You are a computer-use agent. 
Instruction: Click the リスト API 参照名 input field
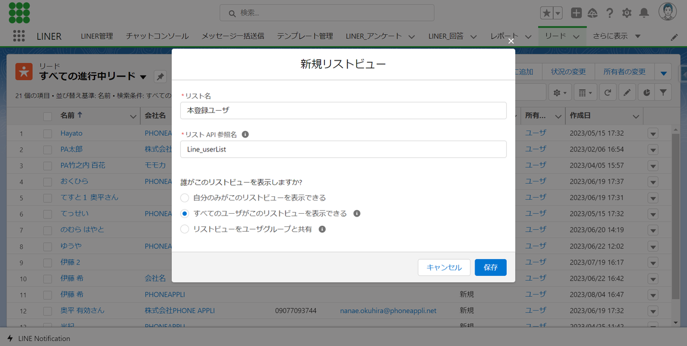click(343, 149)
